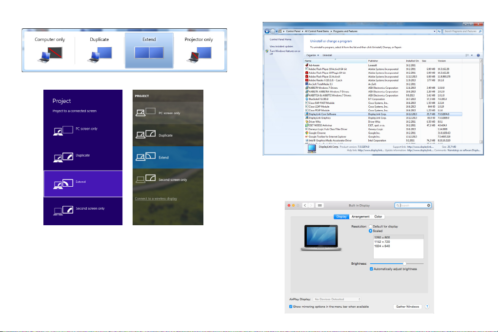Disable Automatically adjust brightness checkbox
Screen dimensions: 498x332
(372, 269)
